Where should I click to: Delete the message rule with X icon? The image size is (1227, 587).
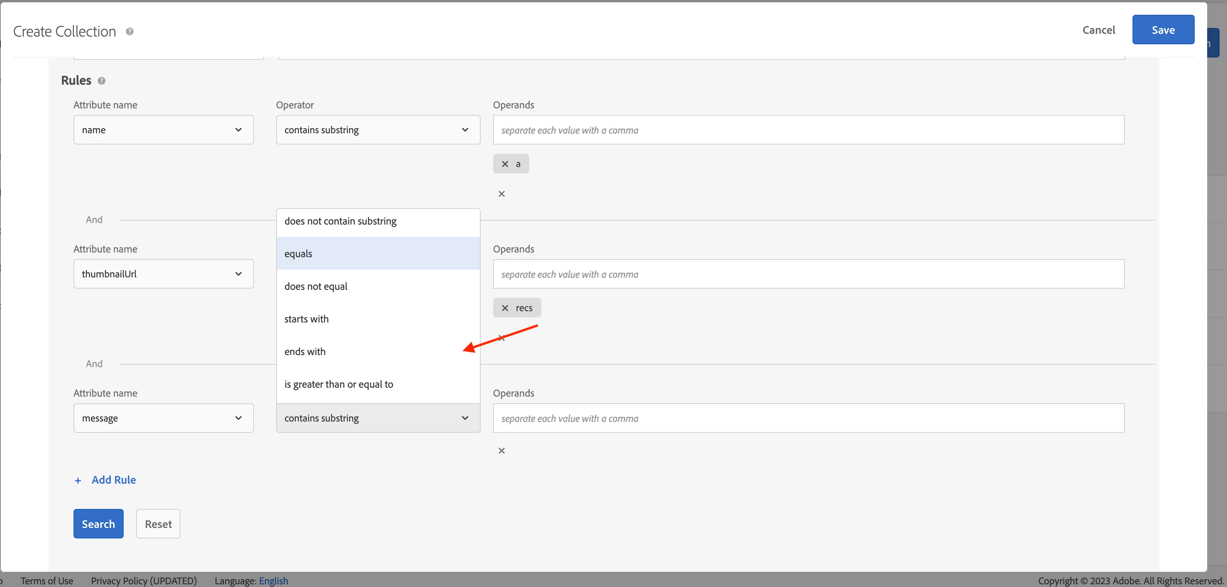tap(501, 451)
